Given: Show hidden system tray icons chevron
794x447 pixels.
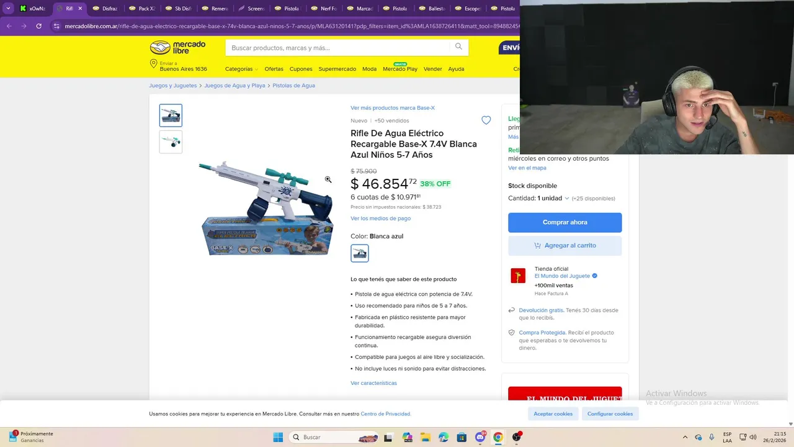Looking at the screenshot, I should pos(685,437).
